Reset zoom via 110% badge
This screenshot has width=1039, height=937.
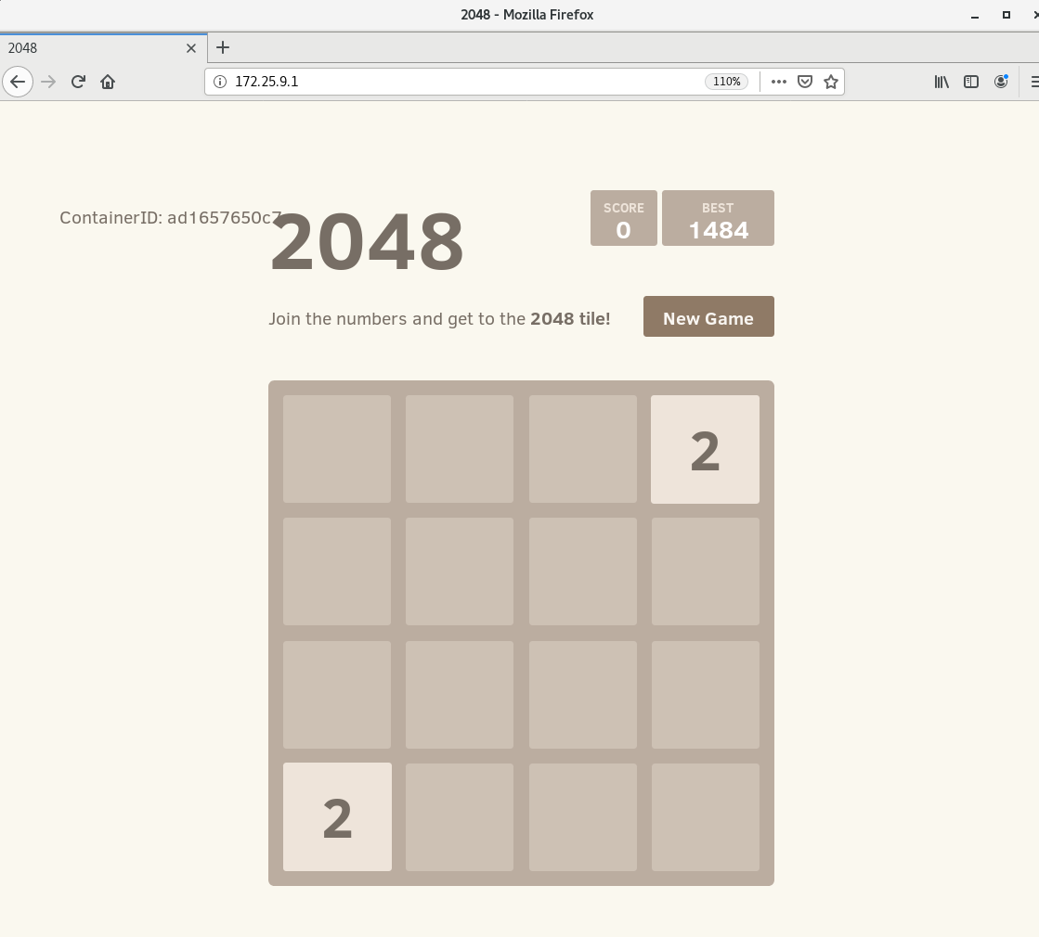tap(726, 82)
